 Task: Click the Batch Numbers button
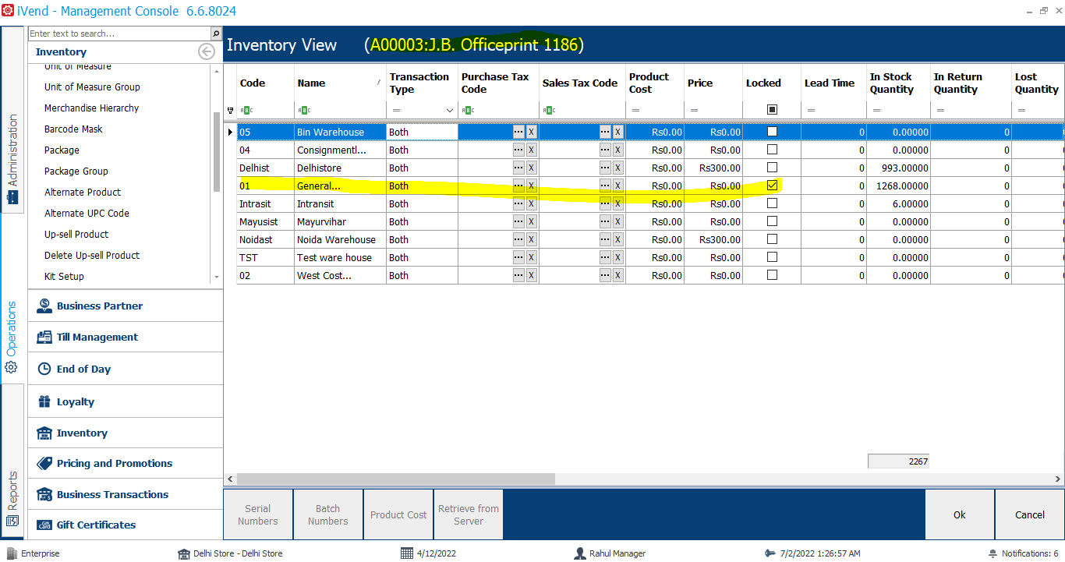pos(328,514)
